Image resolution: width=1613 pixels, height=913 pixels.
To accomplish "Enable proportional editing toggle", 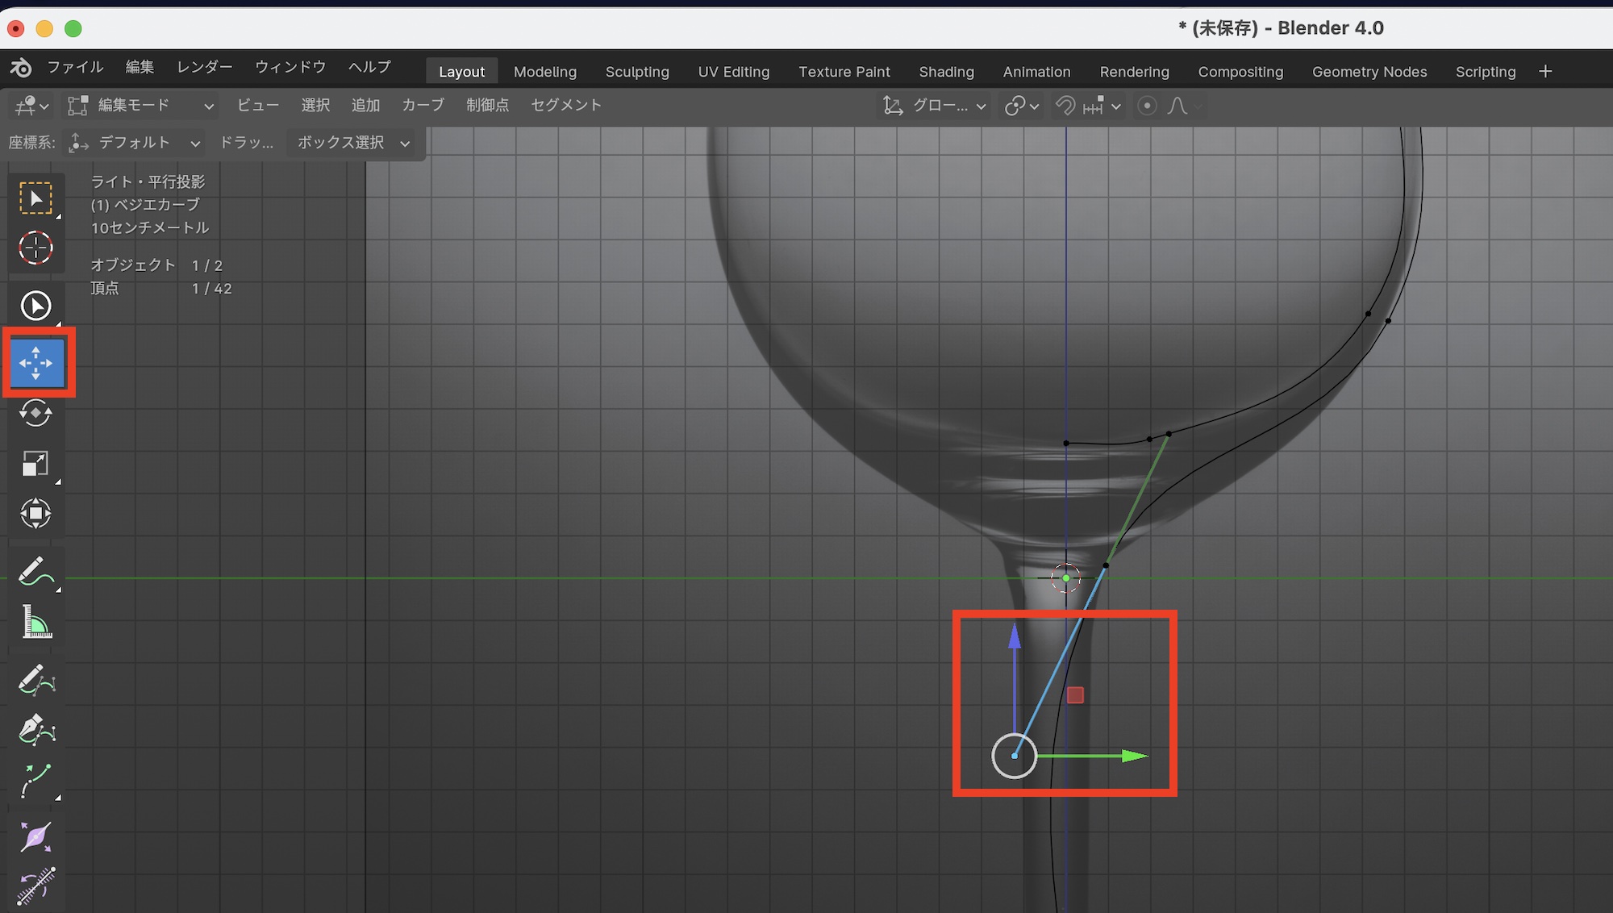I will [x=1147, y=106].
